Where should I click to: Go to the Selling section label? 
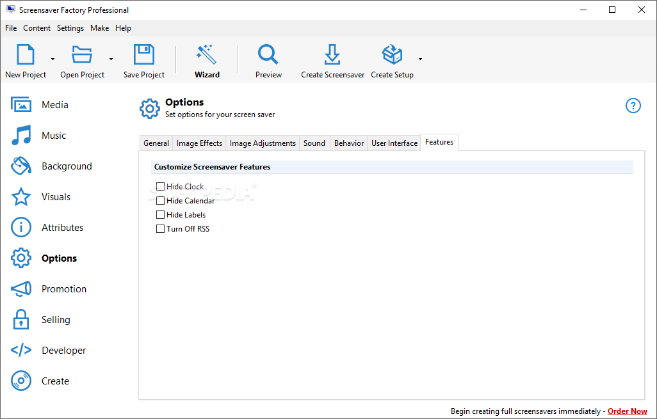click(x=56, y=320)
